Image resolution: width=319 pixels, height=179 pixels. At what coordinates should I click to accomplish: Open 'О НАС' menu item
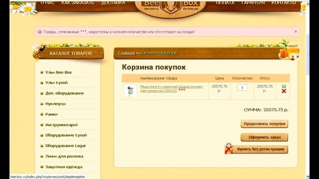[x=47, y=2]
